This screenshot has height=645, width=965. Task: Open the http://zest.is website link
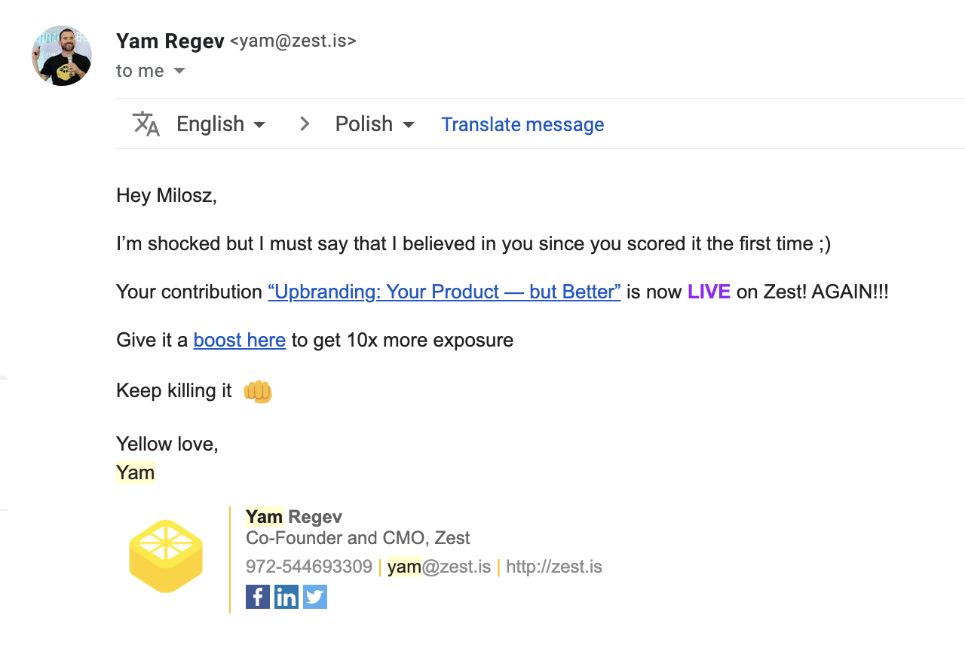point(554,567)
